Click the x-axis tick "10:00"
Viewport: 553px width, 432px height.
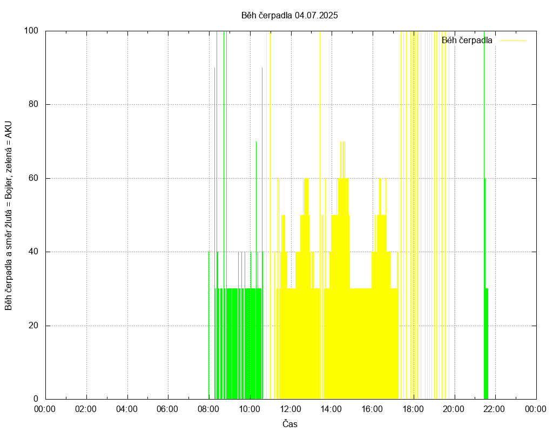[249, 409]
